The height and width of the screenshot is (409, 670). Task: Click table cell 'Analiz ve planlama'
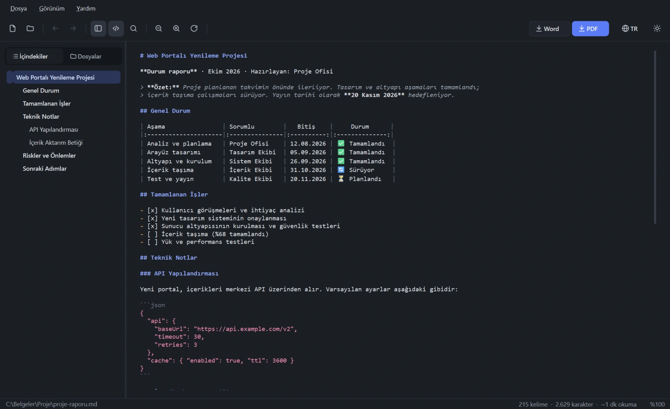(x=179, y=143)
